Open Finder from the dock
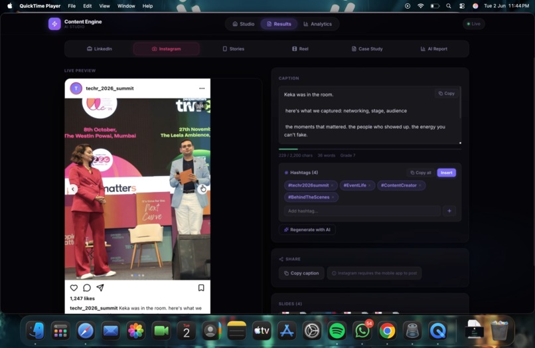 [x=35, y=331]
